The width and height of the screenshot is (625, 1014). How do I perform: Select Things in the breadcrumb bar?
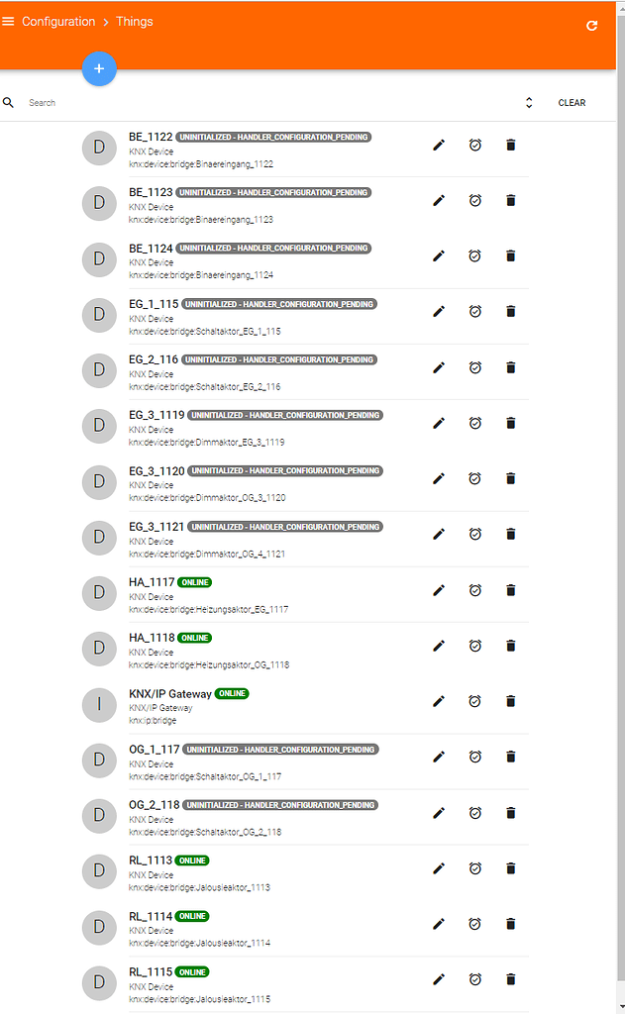click(x=136, y=21)
